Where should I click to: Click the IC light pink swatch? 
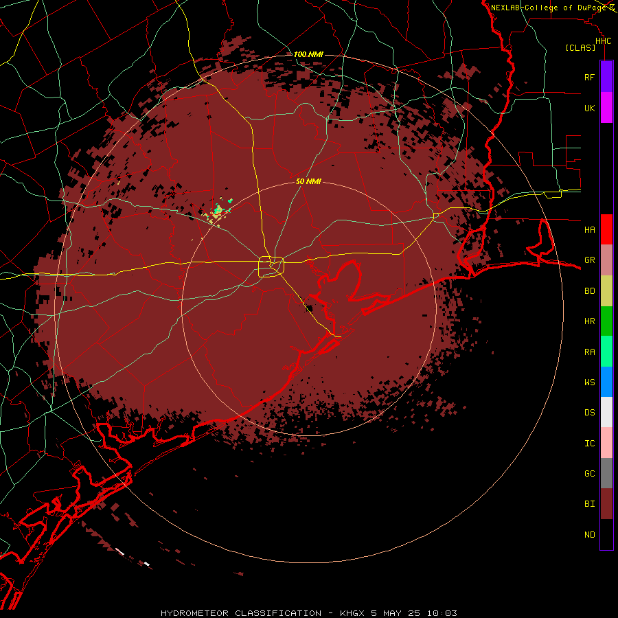point(606,443)
